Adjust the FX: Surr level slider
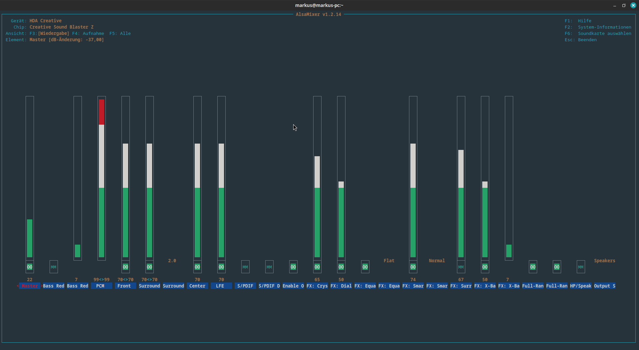The image size is (639, 350). click(x=461, y=178)
